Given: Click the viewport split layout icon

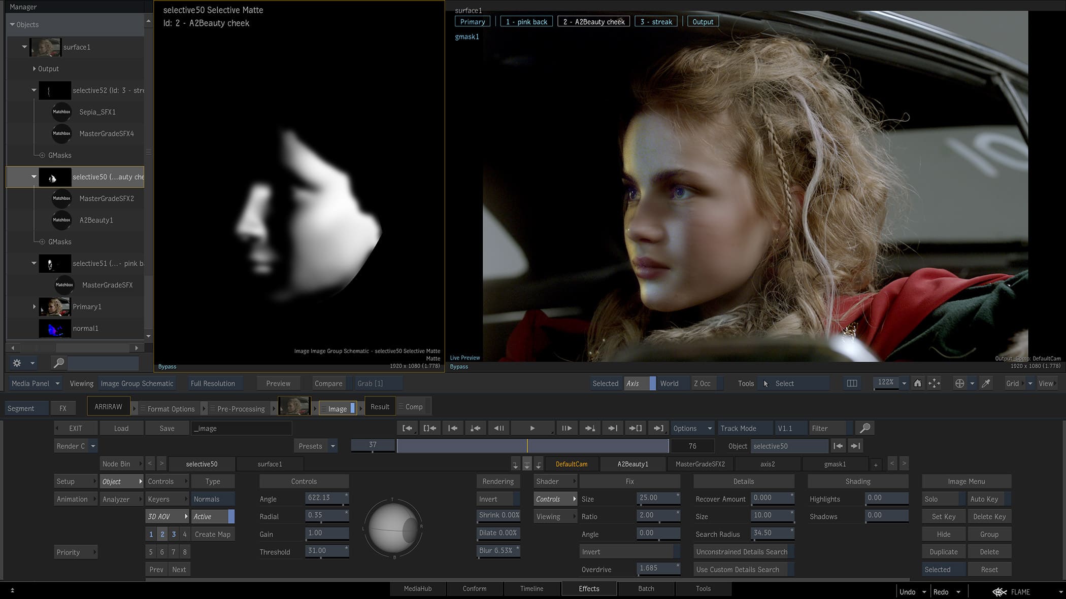Looking at the screenshot, I should pyautogui.click(x=852, y=383).
